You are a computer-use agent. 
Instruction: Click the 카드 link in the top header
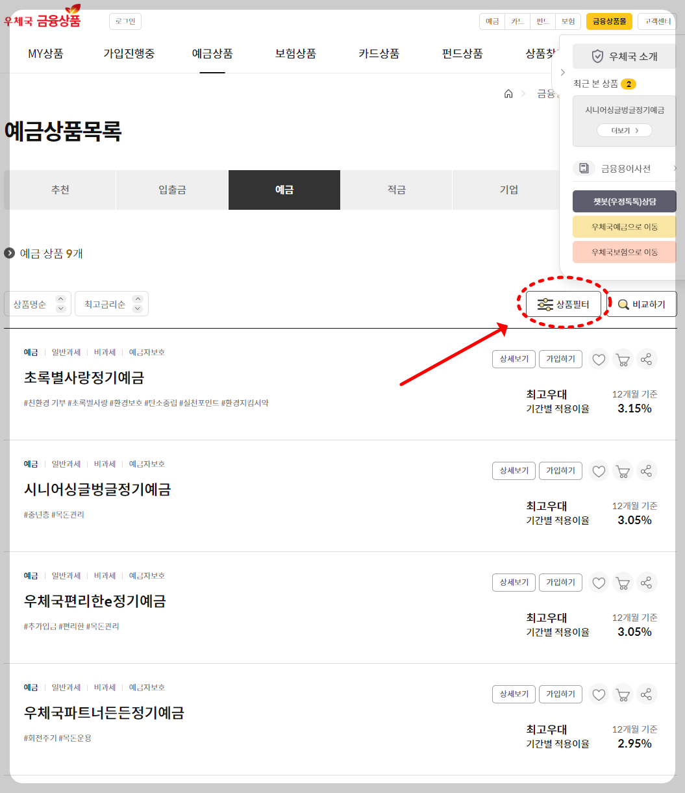517,21
